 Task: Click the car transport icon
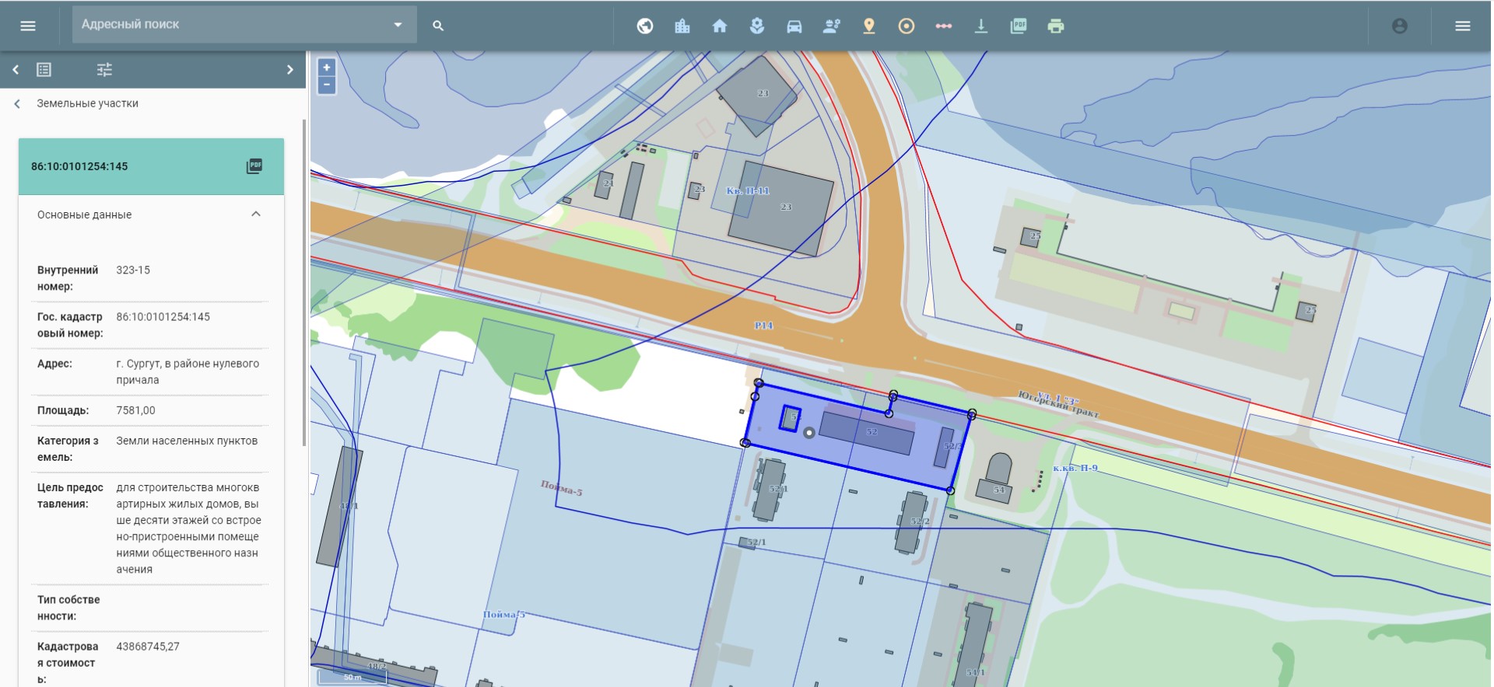point(794,26)
